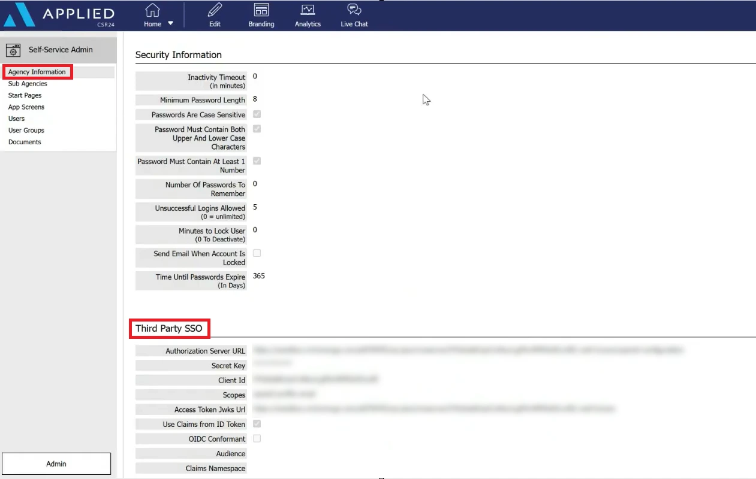Open the Branding icon

pyautogui.click(x=261, y=10)
